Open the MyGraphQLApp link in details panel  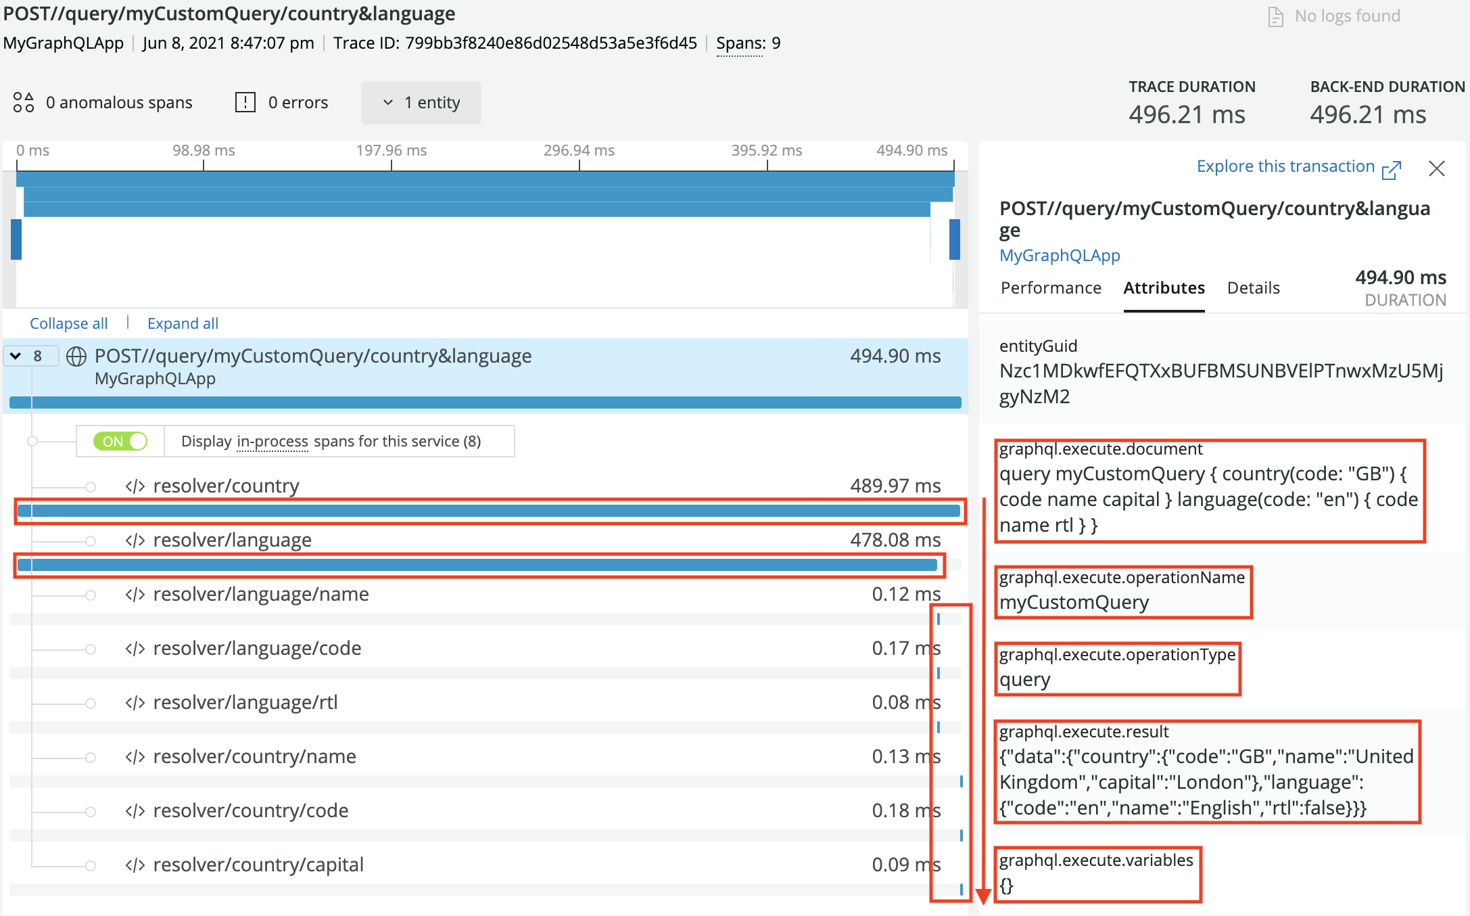coord(1060,256)
